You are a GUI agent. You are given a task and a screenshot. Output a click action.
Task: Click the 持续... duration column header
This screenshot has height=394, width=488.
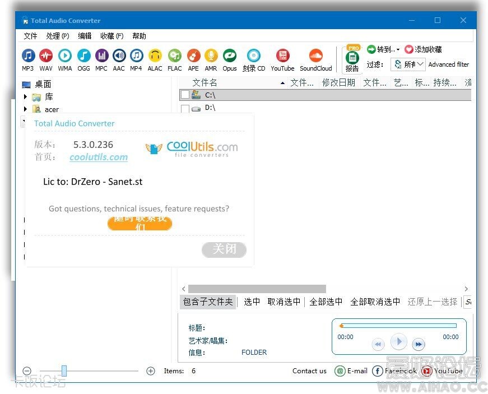pyautogui.click(x=445, y=82)
